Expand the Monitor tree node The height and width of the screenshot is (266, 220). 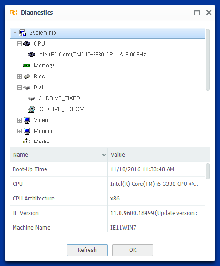pos(20,131)
